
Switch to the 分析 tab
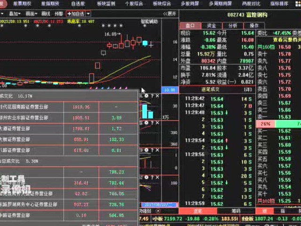tap(233, 26)
